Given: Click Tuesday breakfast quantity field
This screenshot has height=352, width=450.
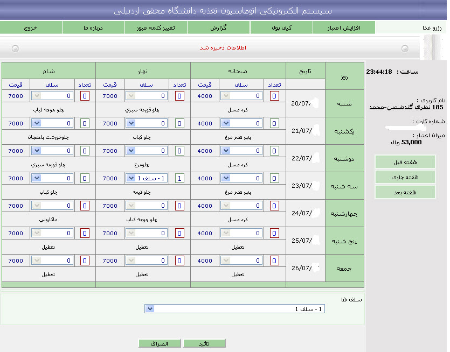Looking at the screenshot, I should coord(274,179).
